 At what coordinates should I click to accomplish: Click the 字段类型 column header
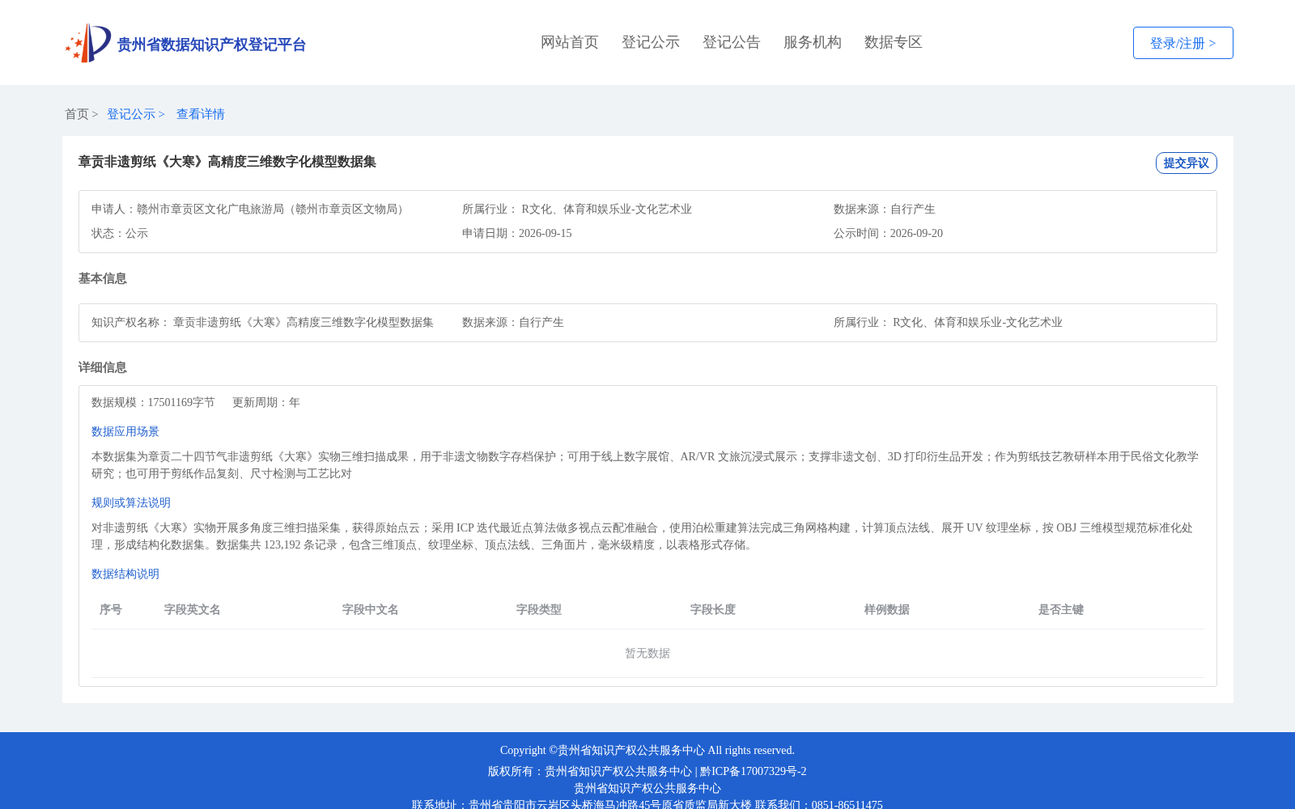coord(539,609)
